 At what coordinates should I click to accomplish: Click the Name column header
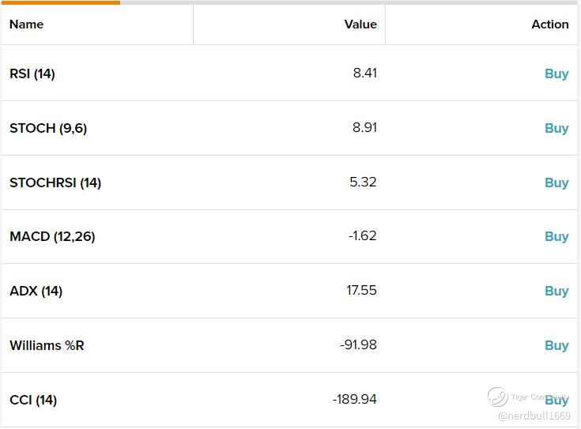point(26,24)
